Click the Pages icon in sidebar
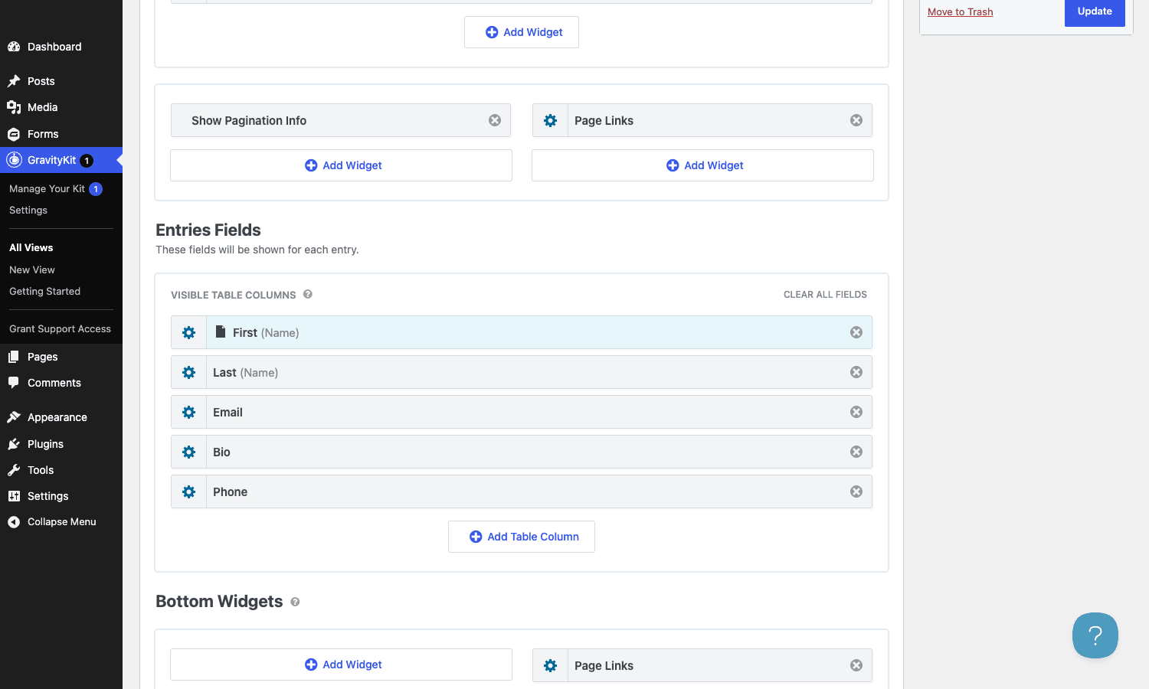Screen dimensions: 1149x689 14,357
